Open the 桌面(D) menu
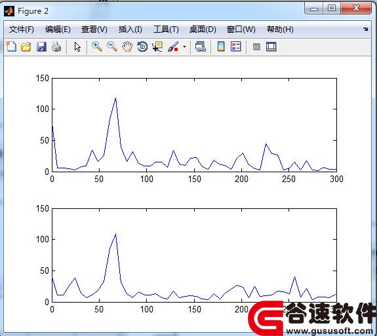Screen dimensions: 377x336 tap(203, 29)
